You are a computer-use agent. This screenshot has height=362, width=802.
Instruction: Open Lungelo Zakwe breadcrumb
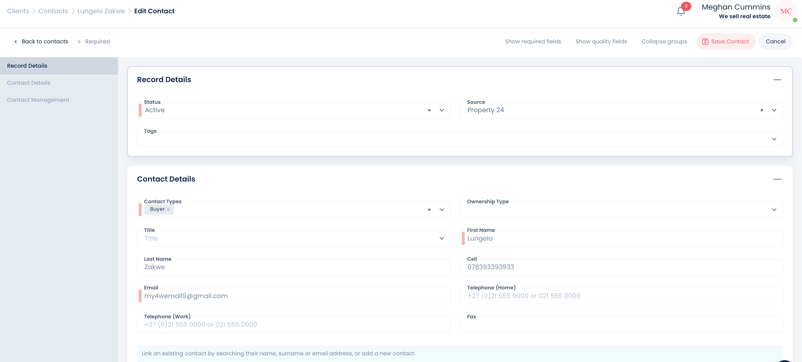pos(101,11)
